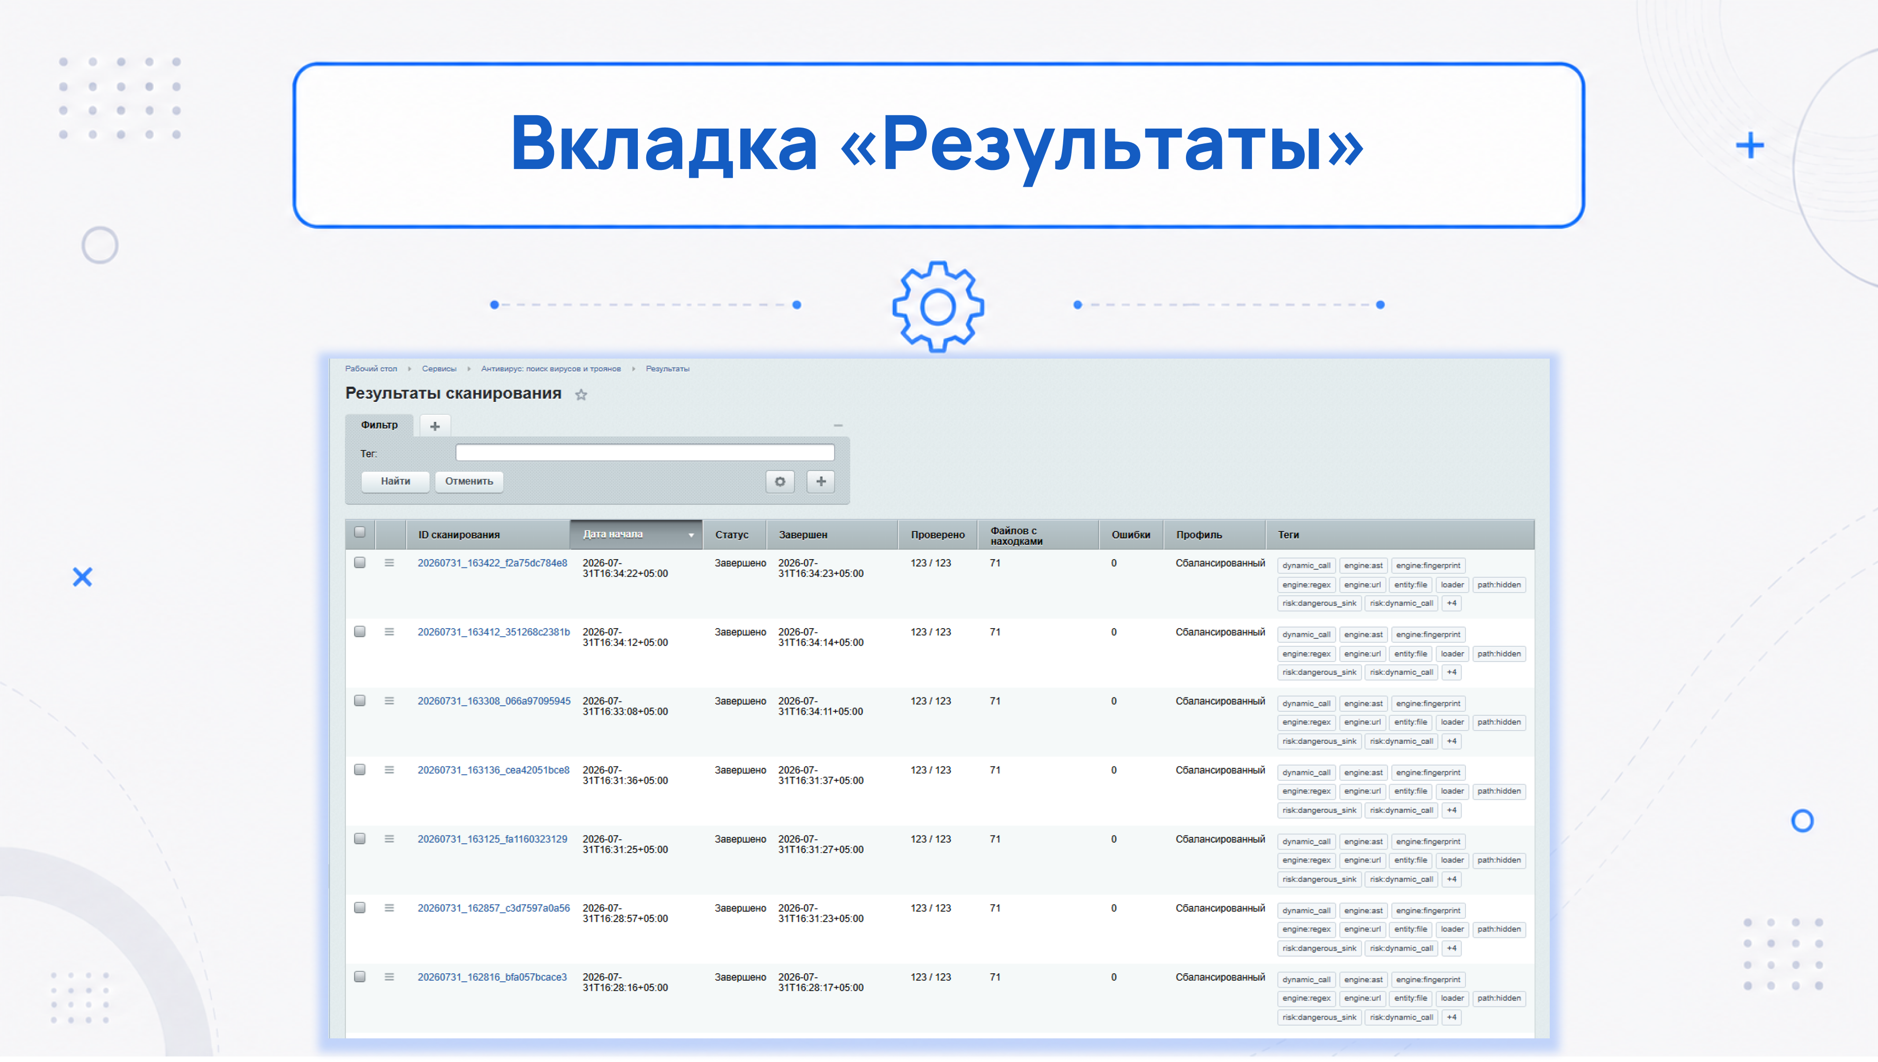This screenshot has height=1062, width=1878.
Task: Sort by ID сканирования column header
Action: [x=487, y=534]
